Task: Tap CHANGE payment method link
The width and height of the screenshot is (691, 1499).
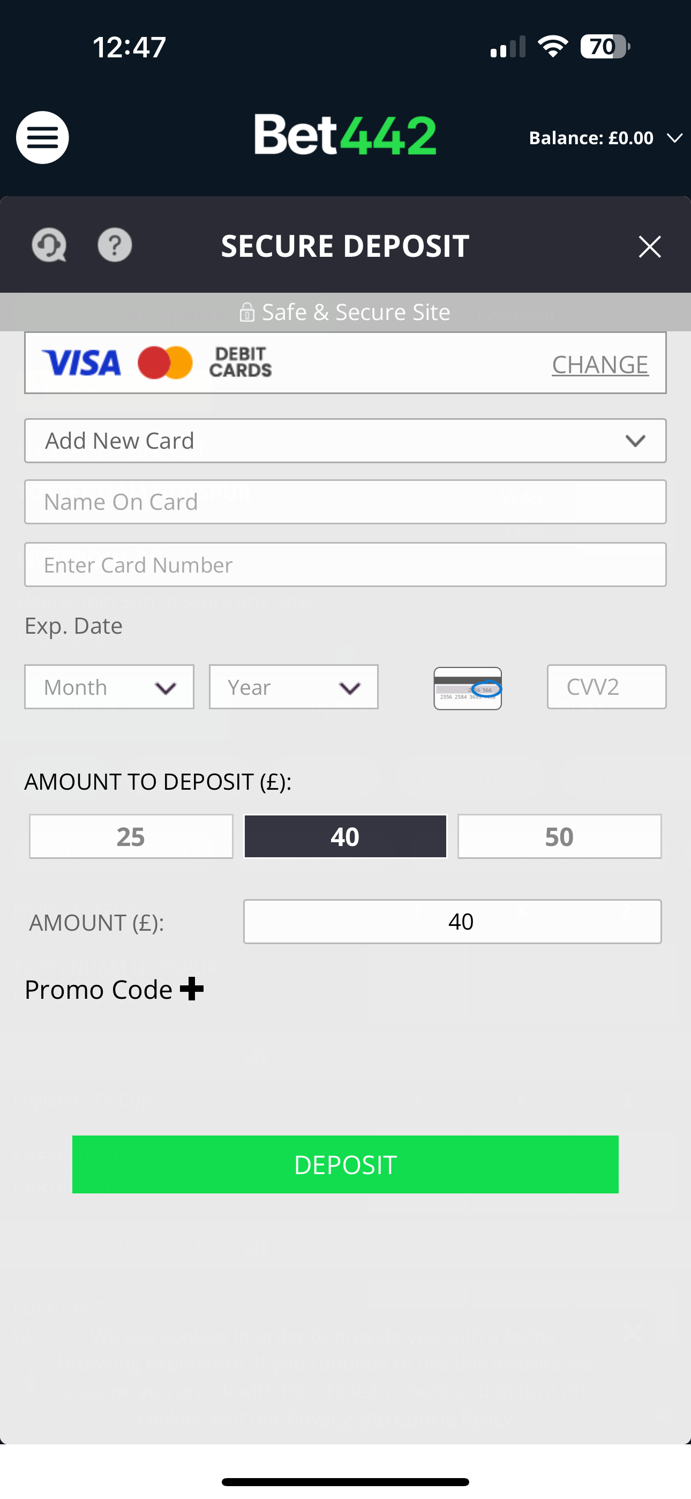Action: [600, 365]
